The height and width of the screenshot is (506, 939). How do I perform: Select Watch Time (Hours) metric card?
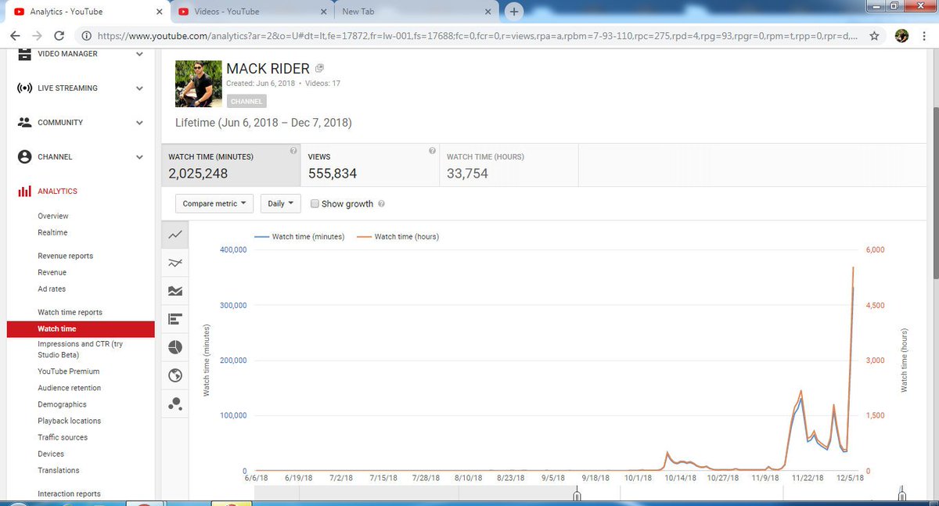pyautogui.click(x=509, y=165)
